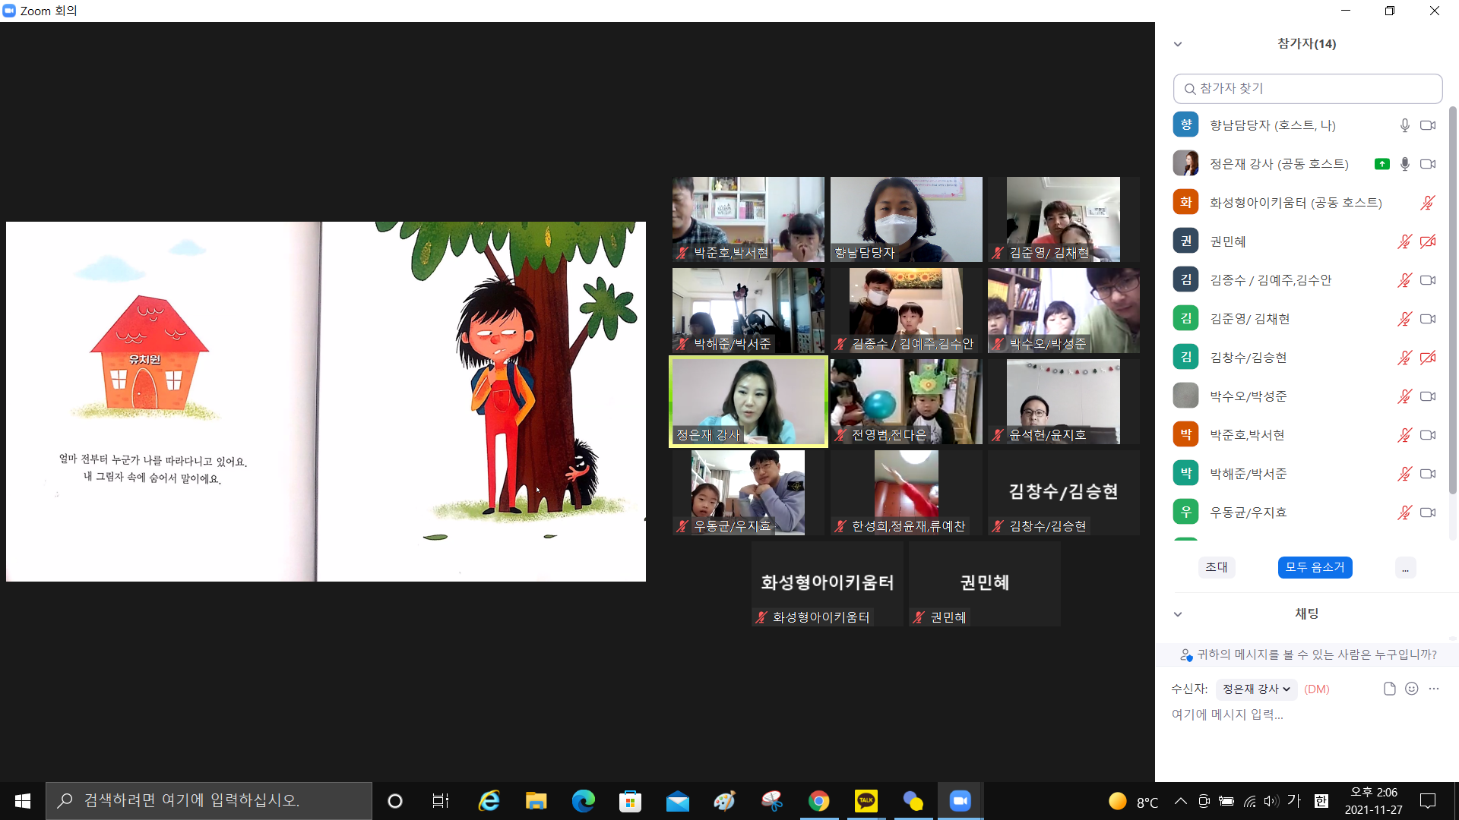Click disabled camera icon for 김창수/김승현 row
1459x820 pixels.
tap(1428, 358)
